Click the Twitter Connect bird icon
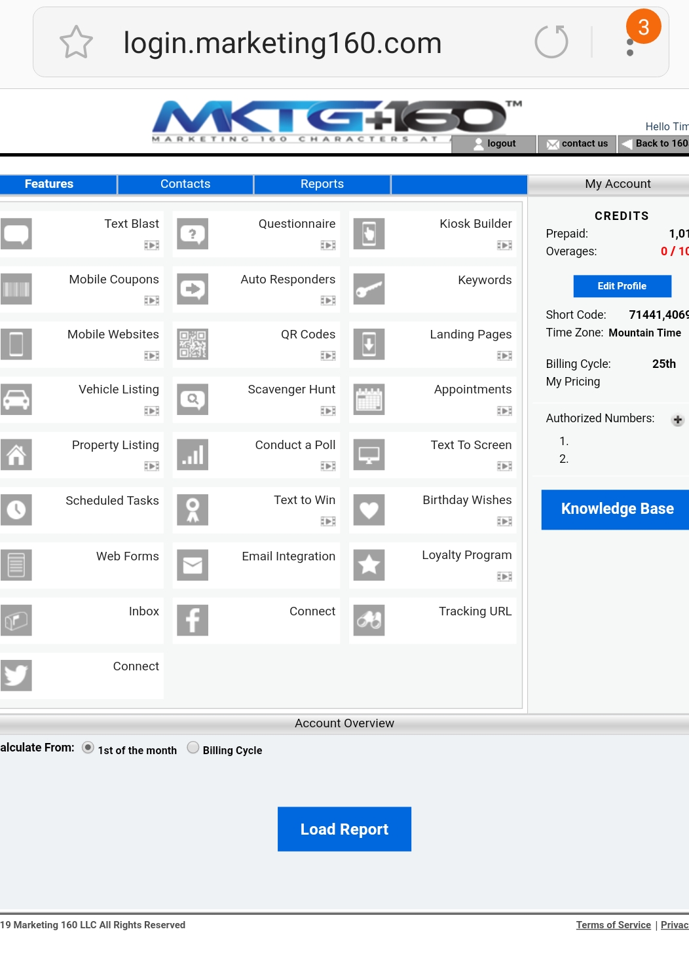This screenshot has height=961, width=689. (16, 676)
